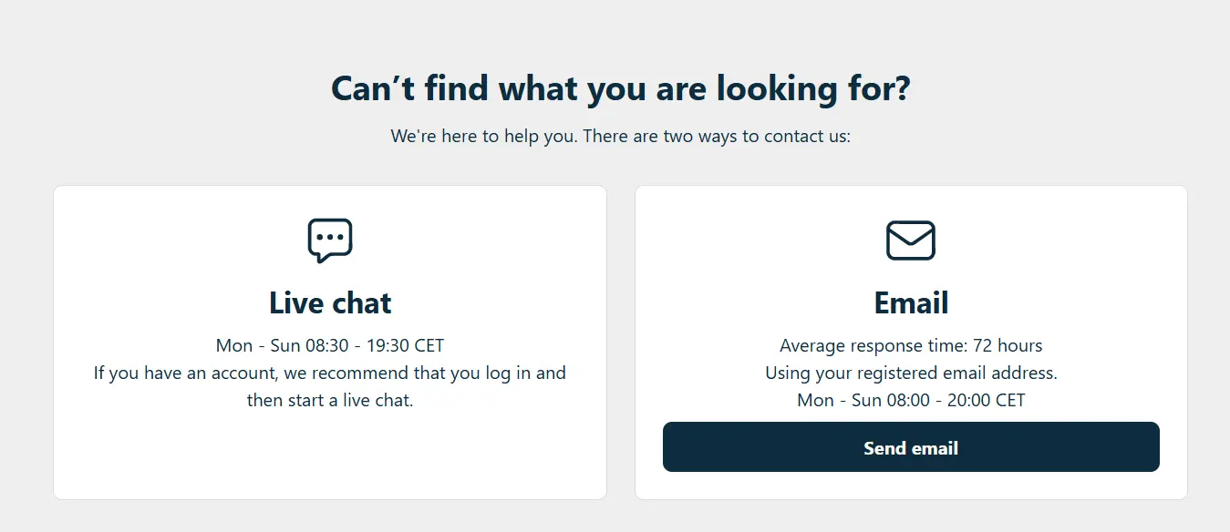
Task: Click the "Average response time: 72 hours" text
Action: [x=911, y=346]
